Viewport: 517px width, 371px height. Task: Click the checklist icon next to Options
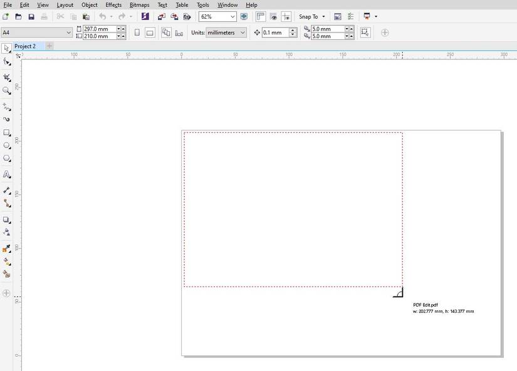point(350,16)
